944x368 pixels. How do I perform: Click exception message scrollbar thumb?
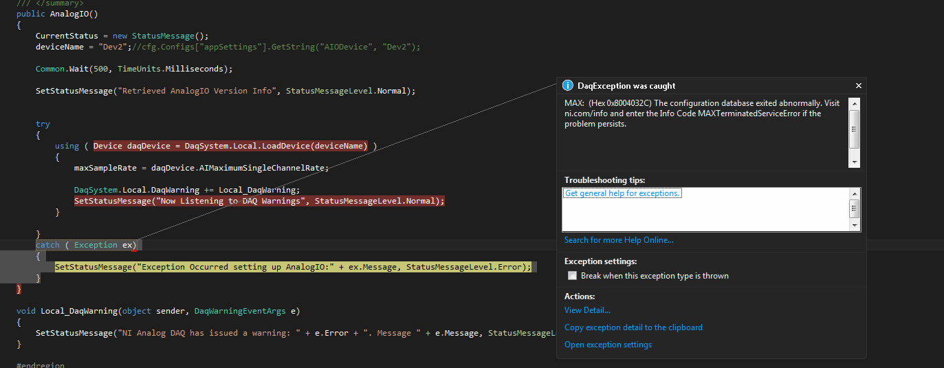pos(855,129)
